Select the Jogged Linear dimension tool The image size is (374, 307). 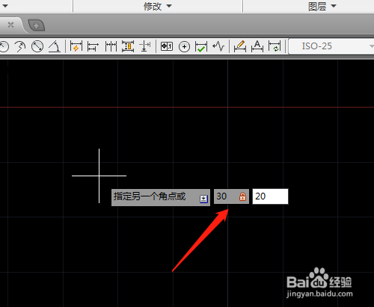pos(218,46)
